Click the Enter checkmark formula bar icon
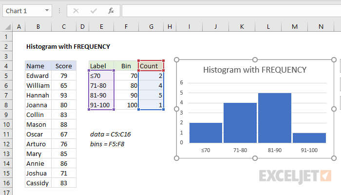341x195 pixels. point(94,11)
